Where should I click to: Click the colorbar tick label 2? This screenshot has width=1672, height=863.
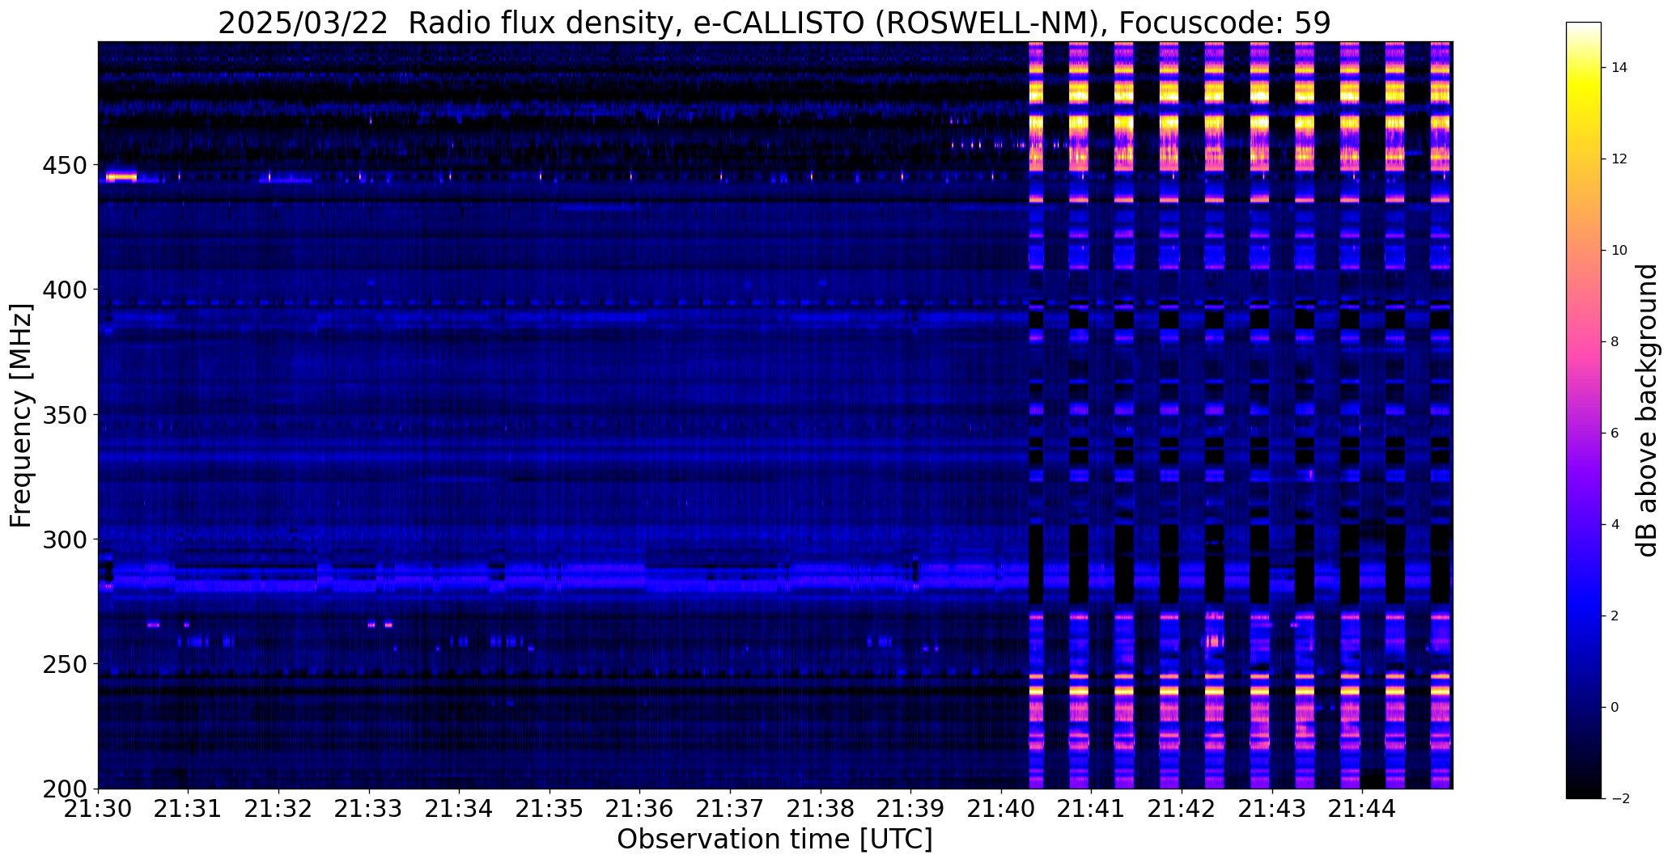(x=1615, y=616)
